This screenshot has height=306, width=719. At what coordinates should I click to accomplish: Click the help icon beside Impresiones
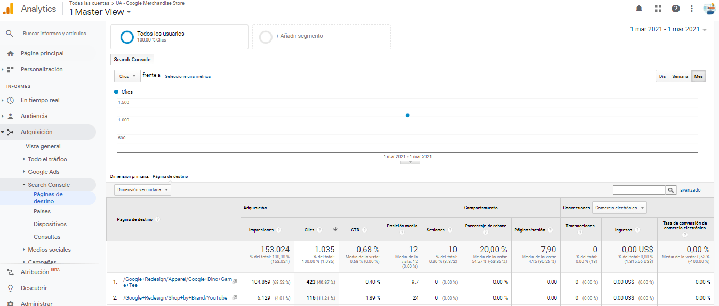(279, 230)
